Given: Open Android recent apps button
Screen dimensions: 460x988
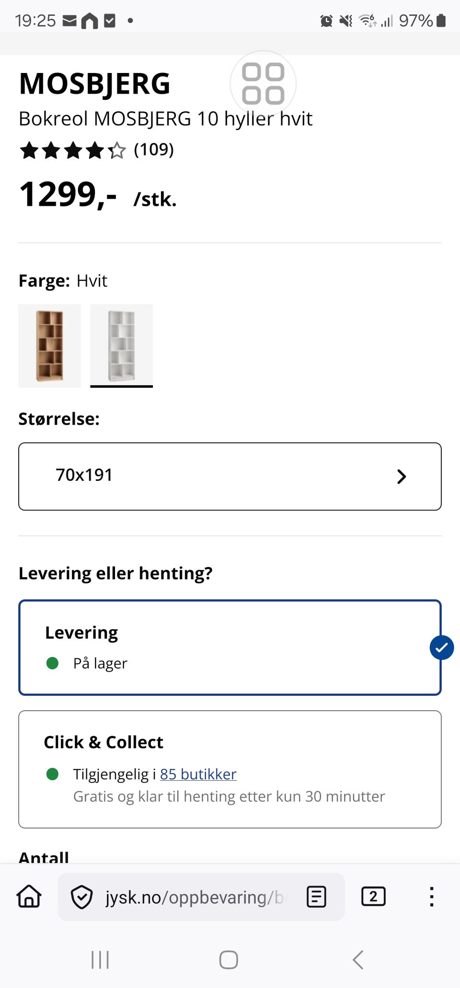Looking at the screenshot, I should (100, 960).
